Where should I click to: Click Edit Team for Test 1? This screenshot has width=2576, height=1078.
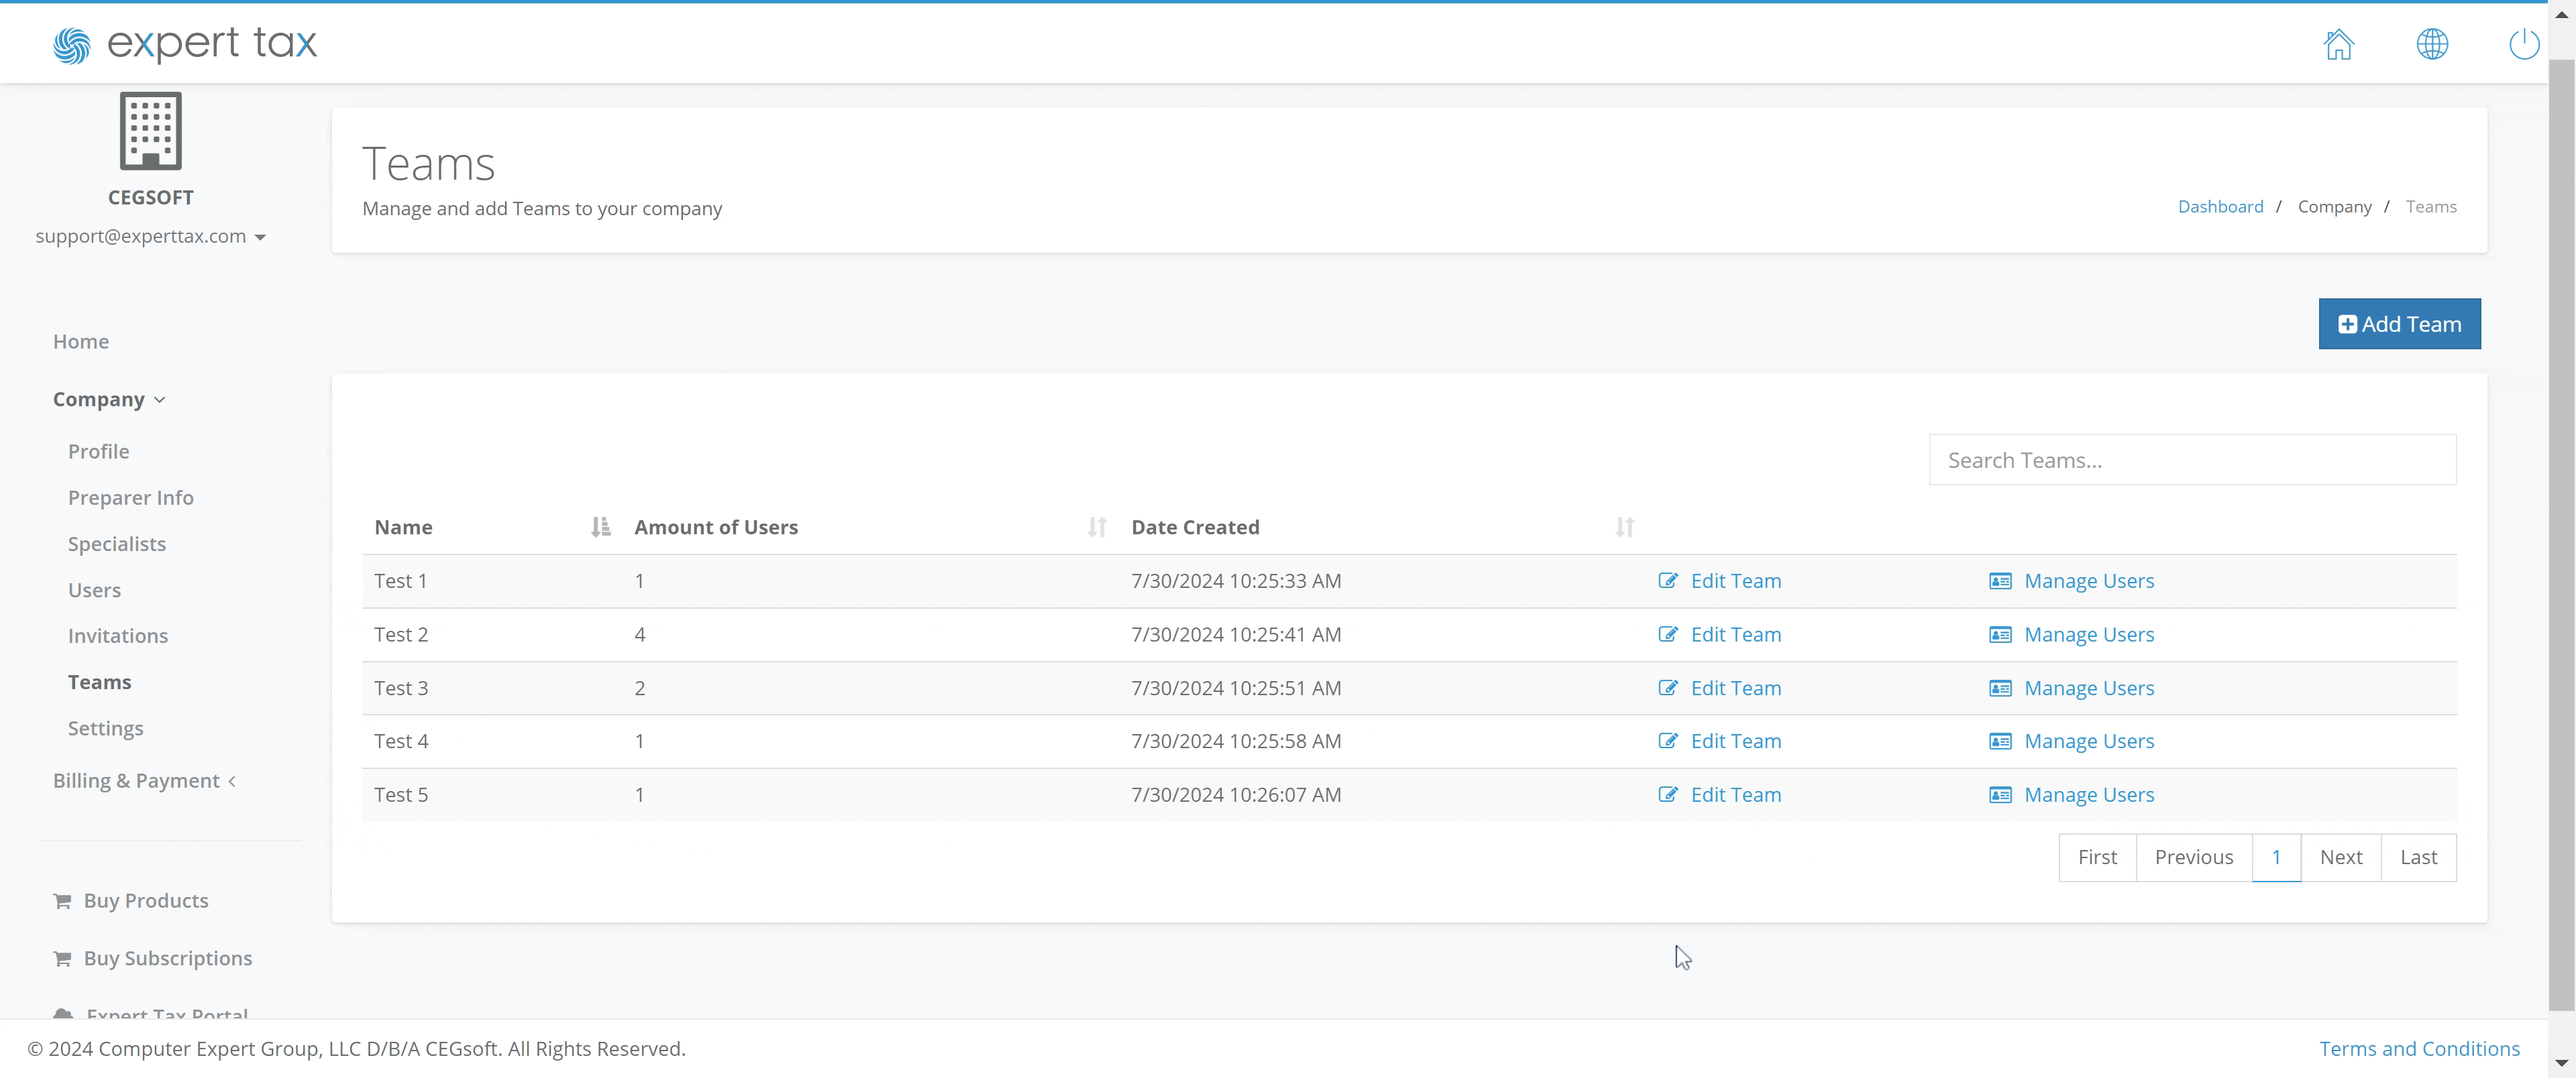click(1736, 581)
